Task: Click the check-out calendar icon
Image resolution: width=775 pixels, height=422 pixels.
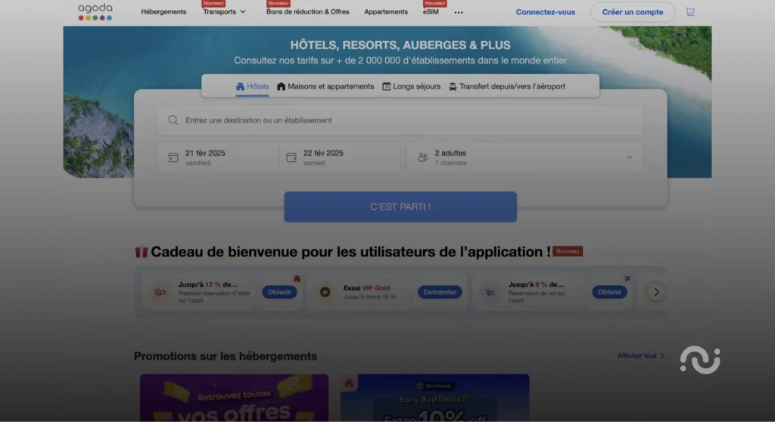Action: click(x=291, y=157)
